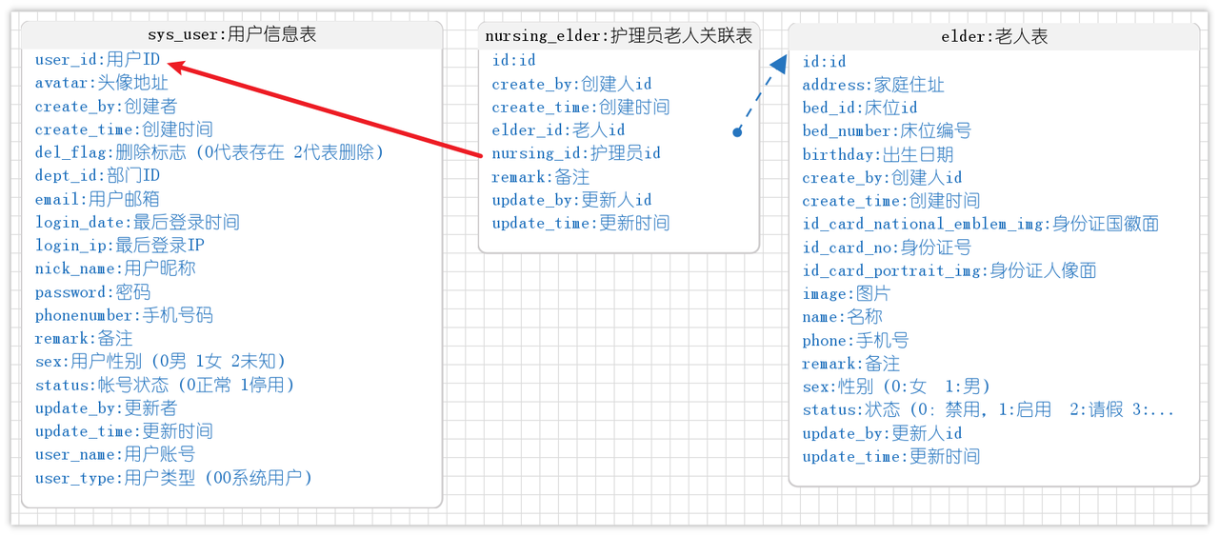Select remark:备注 in nursing_elder table
This screenshot has height=536, width=1219.
click(x=540, y=177)
